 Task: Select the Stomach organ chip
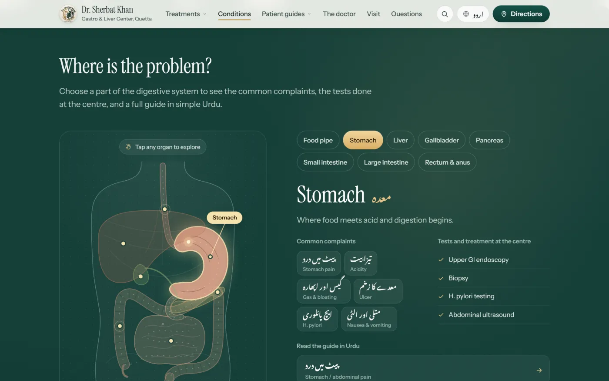coord(363,140)
